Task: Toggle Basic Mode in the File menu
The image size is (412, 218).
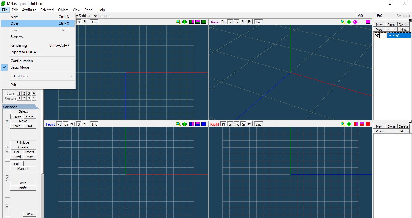Action: pyautogui.click(x=20, y=67)
